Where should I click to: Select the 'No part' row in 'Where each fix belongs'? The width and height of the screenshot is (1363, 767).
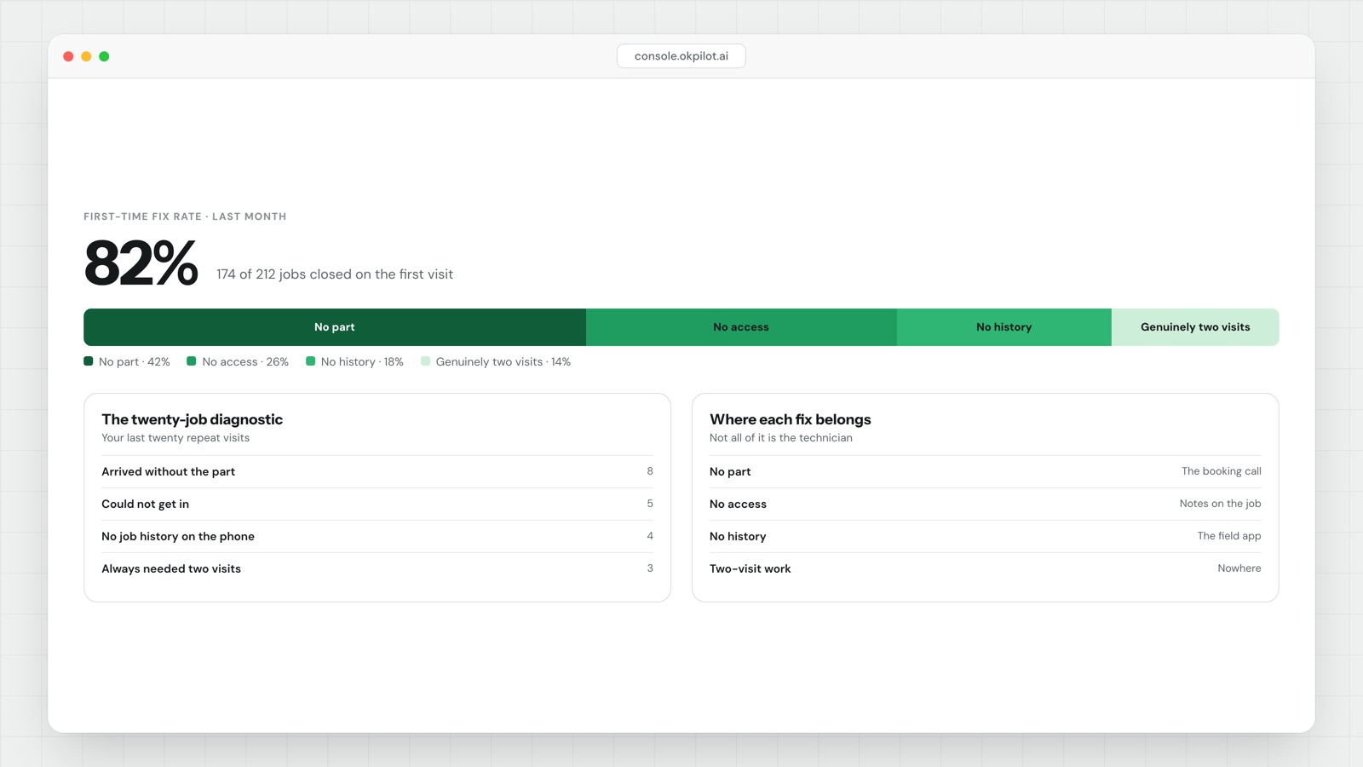coord(986,471)
